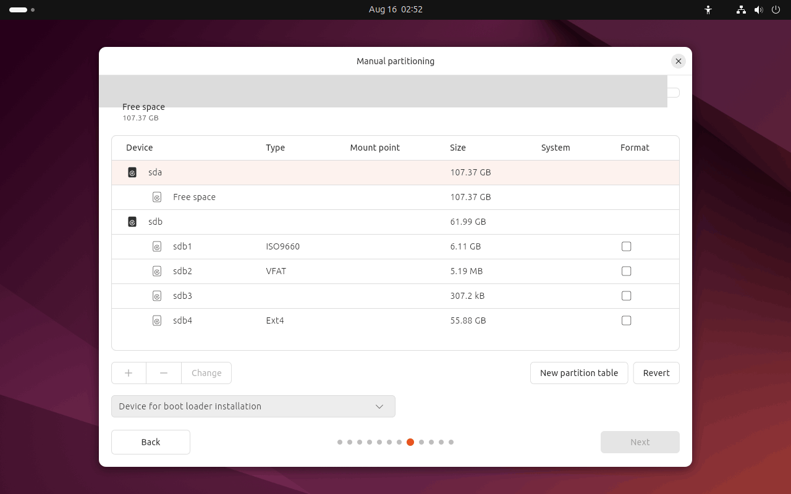
Task: Click the 61.99 GB size value
Action: (x=468, y=222)
